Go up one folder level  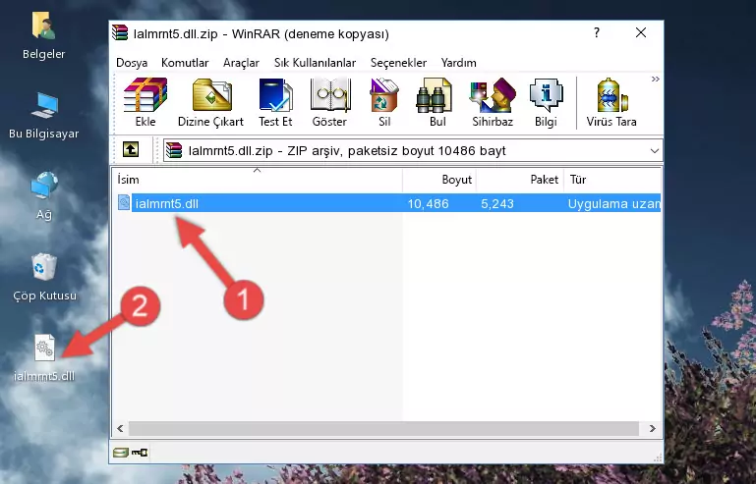(x=131, y=150)
